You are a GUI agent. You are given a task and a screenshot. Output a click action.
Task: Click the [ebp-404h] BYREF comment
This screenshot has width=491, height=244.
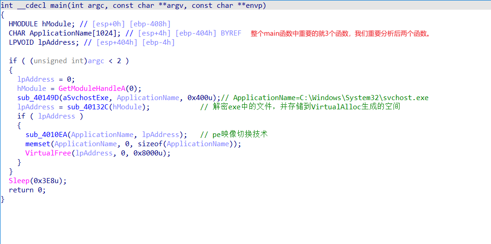pos(208,33)
